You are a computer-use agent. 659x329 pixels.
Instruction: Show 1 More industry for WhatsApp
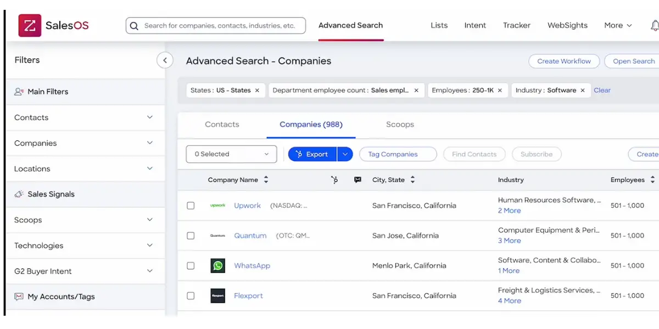509,271
